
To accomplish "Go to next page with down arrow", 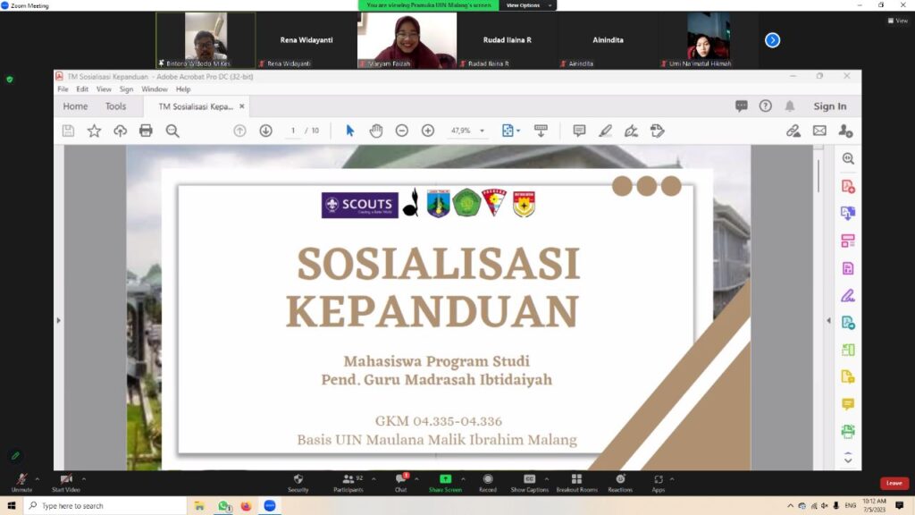I will click(265, 131).
